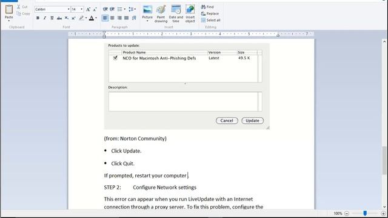Viewport: 388px width, 218px height.
Task: Click the Update button in the embedded picture
Action: coord(252,121)
